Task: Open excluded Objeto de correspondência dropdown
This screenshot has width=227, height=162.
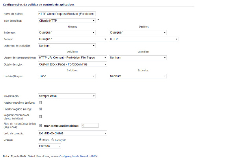Action: [138, 58]
